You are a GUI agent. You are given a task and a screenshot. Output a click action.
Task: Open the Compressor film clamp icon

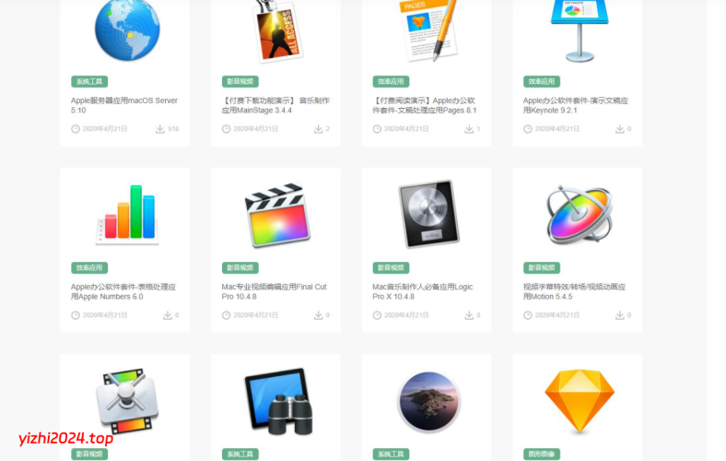coord(127,401)
